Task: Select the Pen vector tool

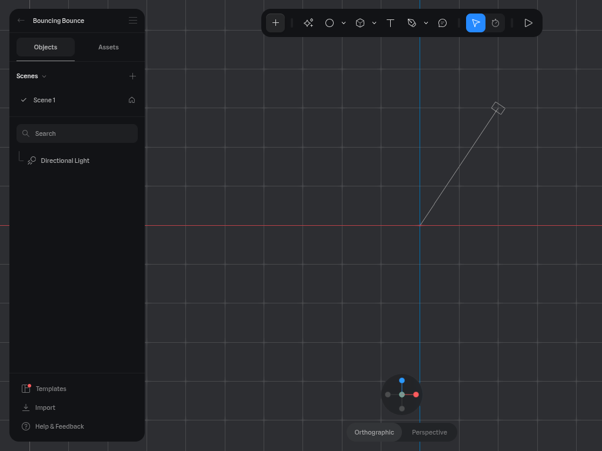Action: (411, 23)
